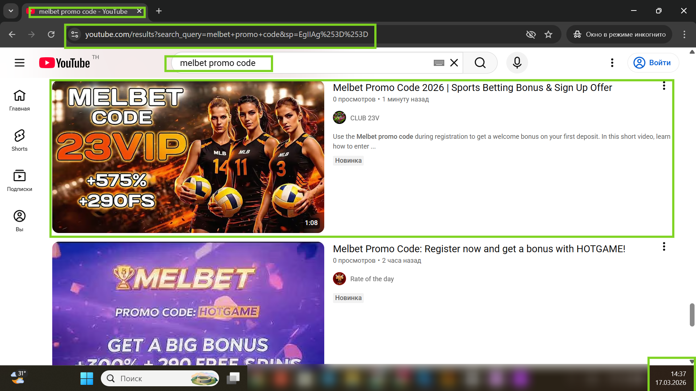
Task: Click the Новинка badge under Rate of the day
Action: click(348, 298)
